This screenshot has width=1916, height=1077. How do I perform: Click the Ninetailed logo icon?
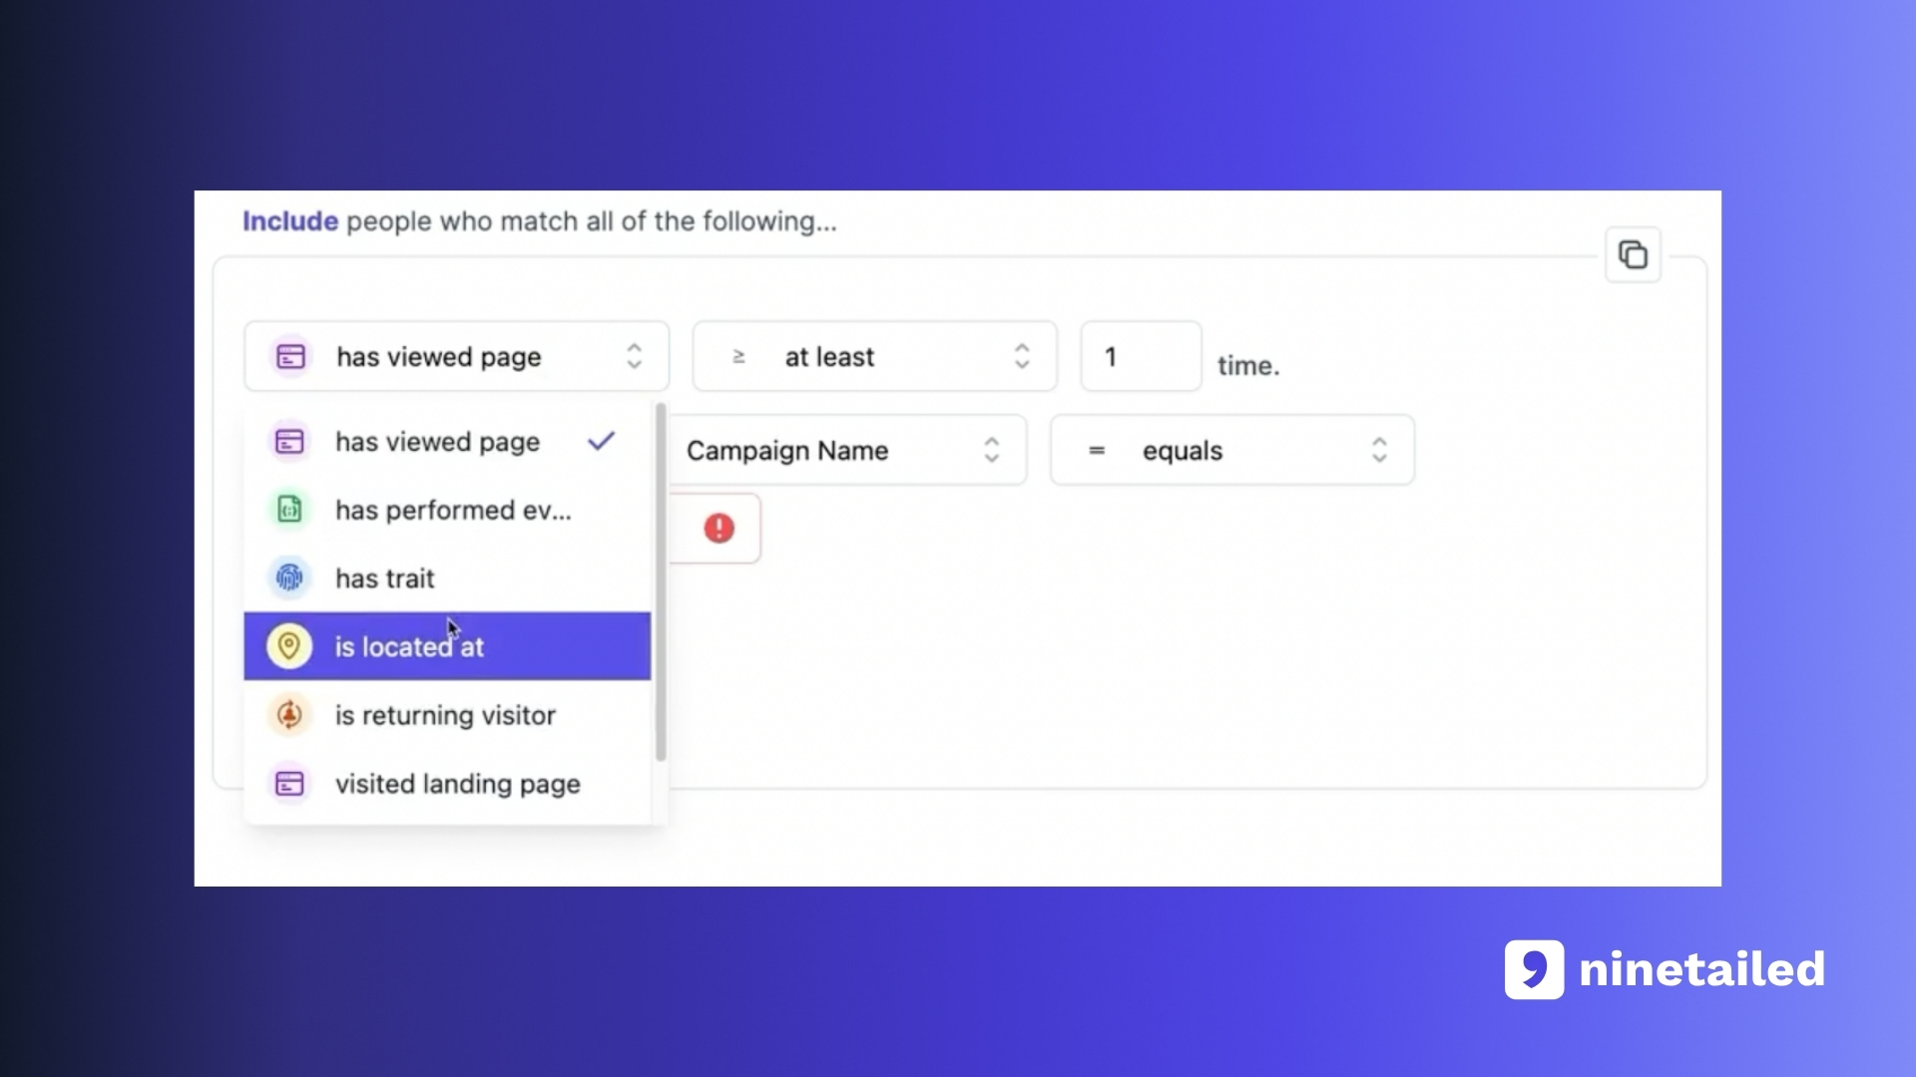tap(1532, 969)
